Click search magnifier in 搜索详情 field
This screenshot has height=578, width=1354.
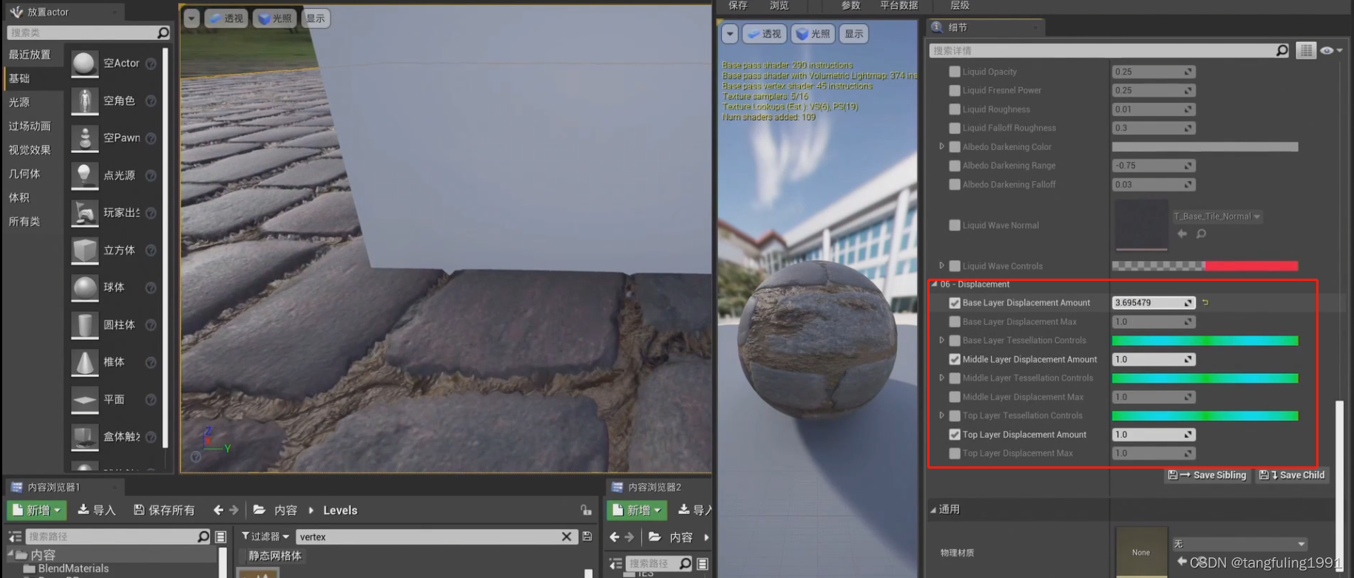pos(1282,50)
